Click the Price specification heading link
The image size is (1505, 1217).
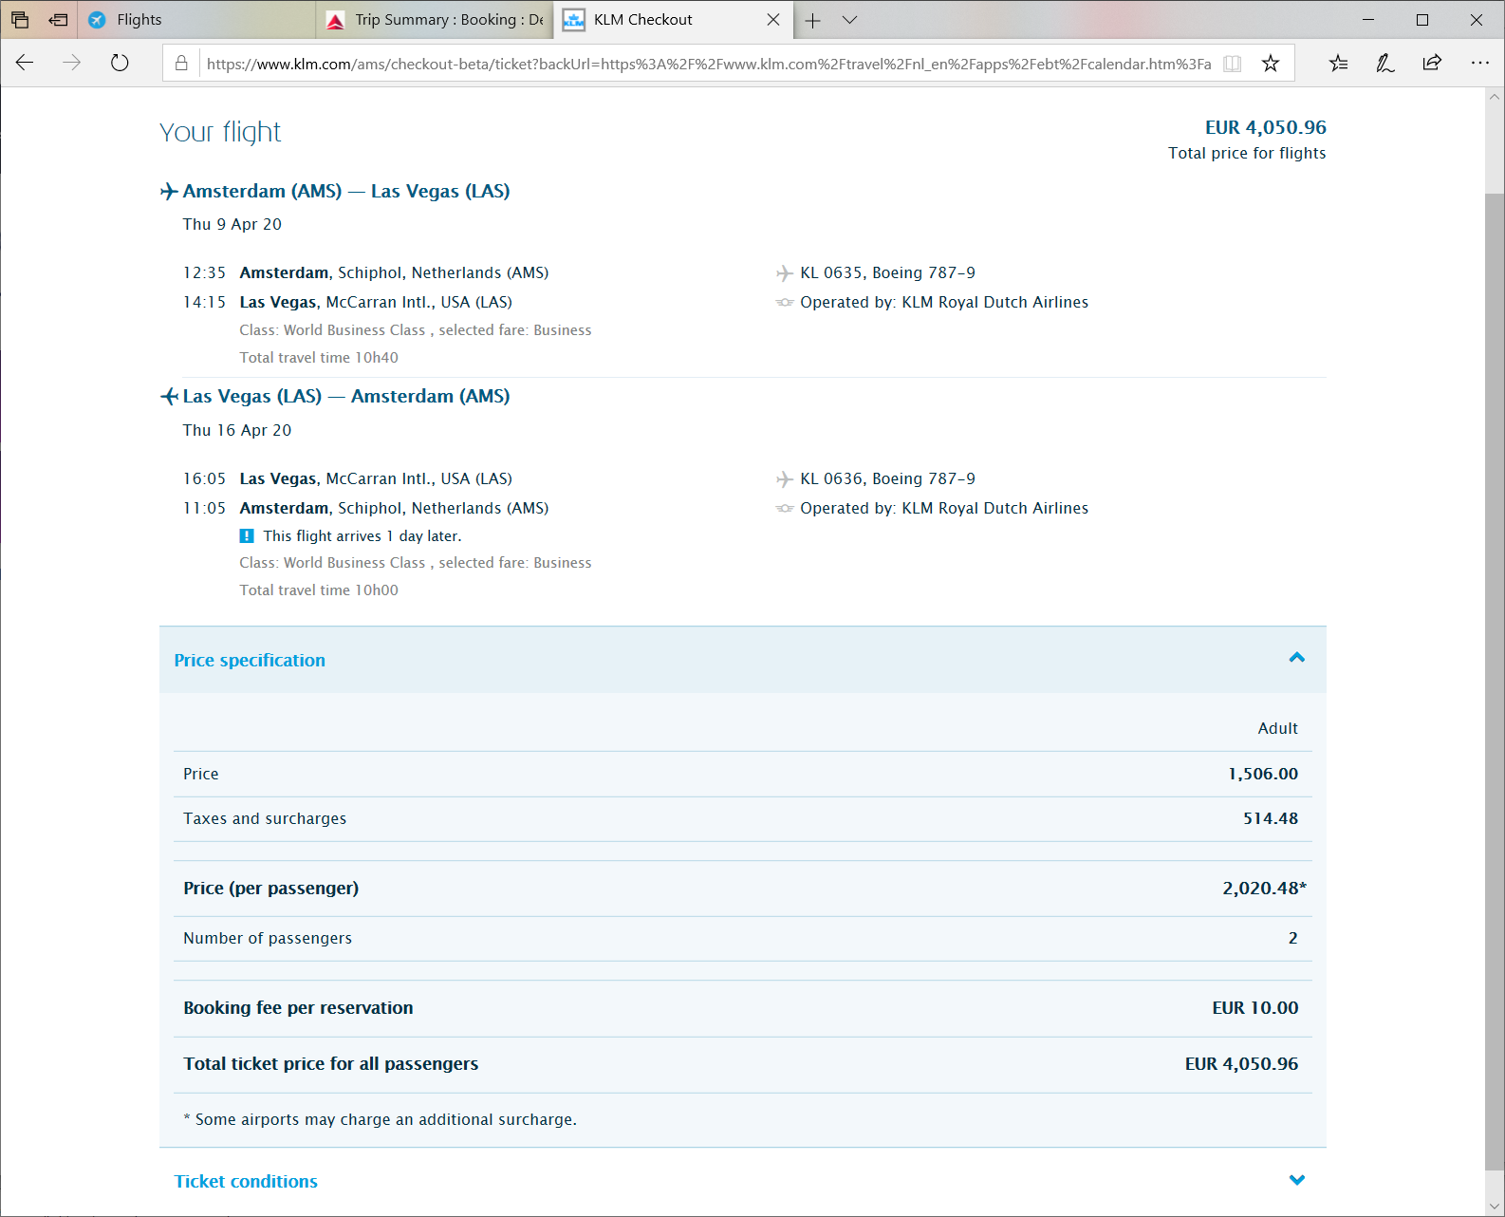click(250, 660)
